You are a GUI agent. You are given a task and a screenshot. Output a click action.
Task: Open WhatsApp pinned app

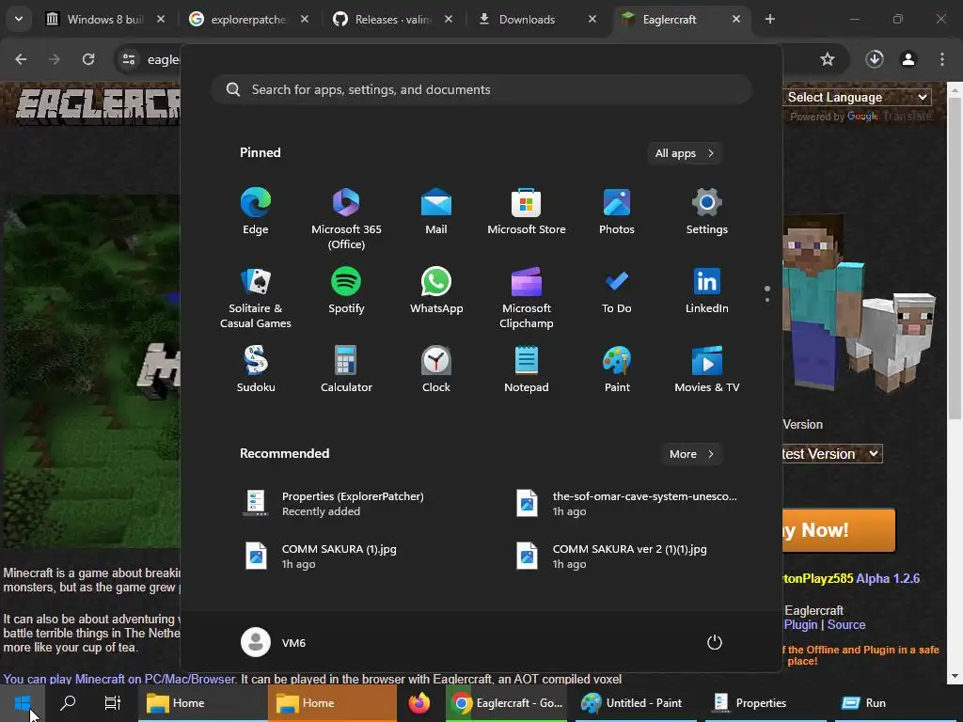point(436,291)
